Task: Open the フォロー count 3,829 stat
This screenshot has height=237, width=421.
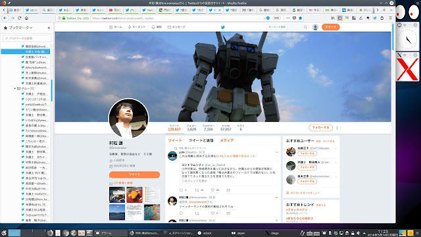Action: 191,128
